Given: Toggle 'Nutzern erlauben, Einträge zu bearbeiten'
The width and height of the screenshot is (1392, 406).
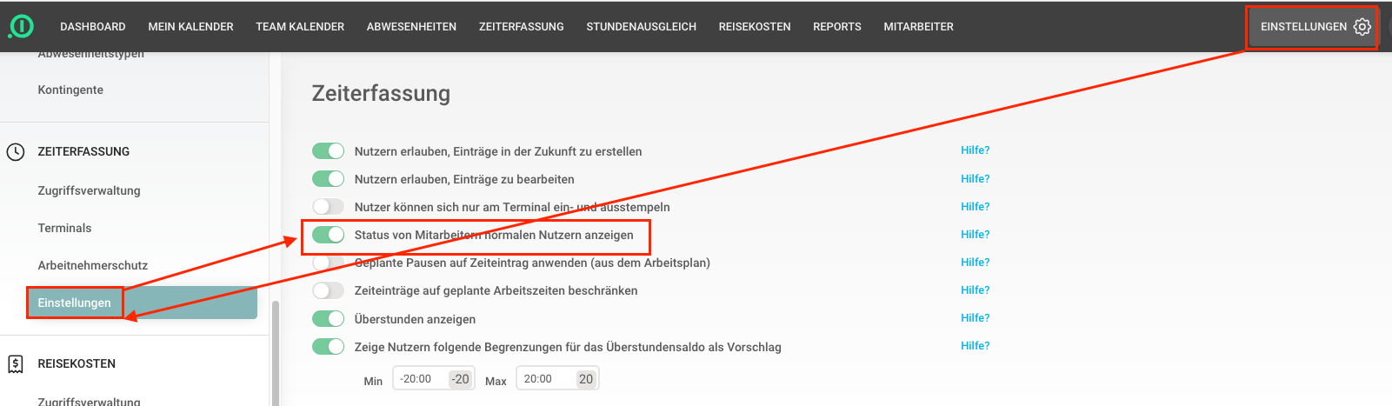Looking at the screenshot, I should [329, 179].
